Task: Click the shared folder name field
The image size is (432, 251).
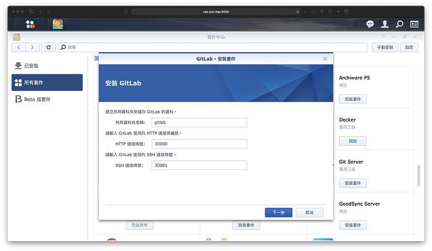Action: [199, 122]
